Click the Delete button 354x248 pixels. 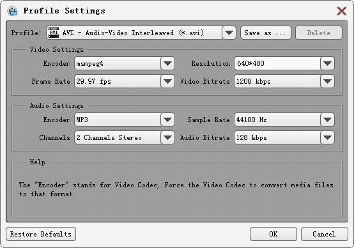click(x=319, y=33)
